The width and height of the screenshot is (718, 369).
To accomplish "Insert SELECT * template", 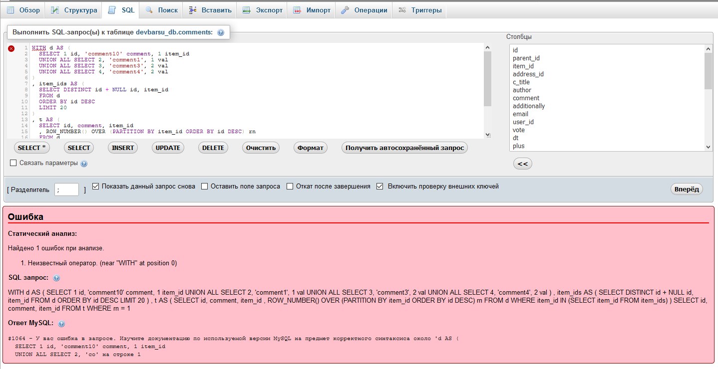I will point(31,148).
